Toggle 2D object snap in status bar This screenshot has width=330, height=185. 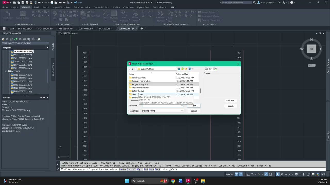point(271,174)
